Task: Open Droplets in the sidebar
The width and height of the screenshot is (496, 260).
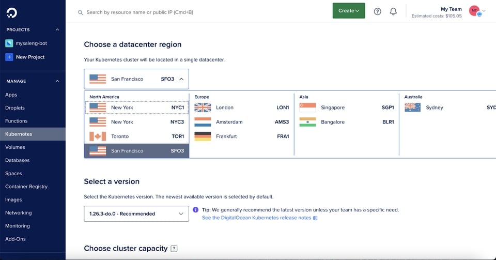Action: pos(15,108)
